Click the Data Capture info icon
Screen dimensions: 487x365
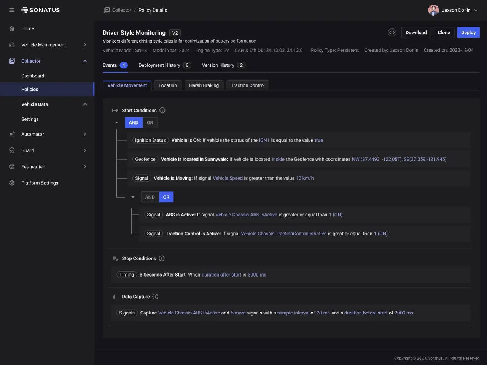click(x=155, y=297)
